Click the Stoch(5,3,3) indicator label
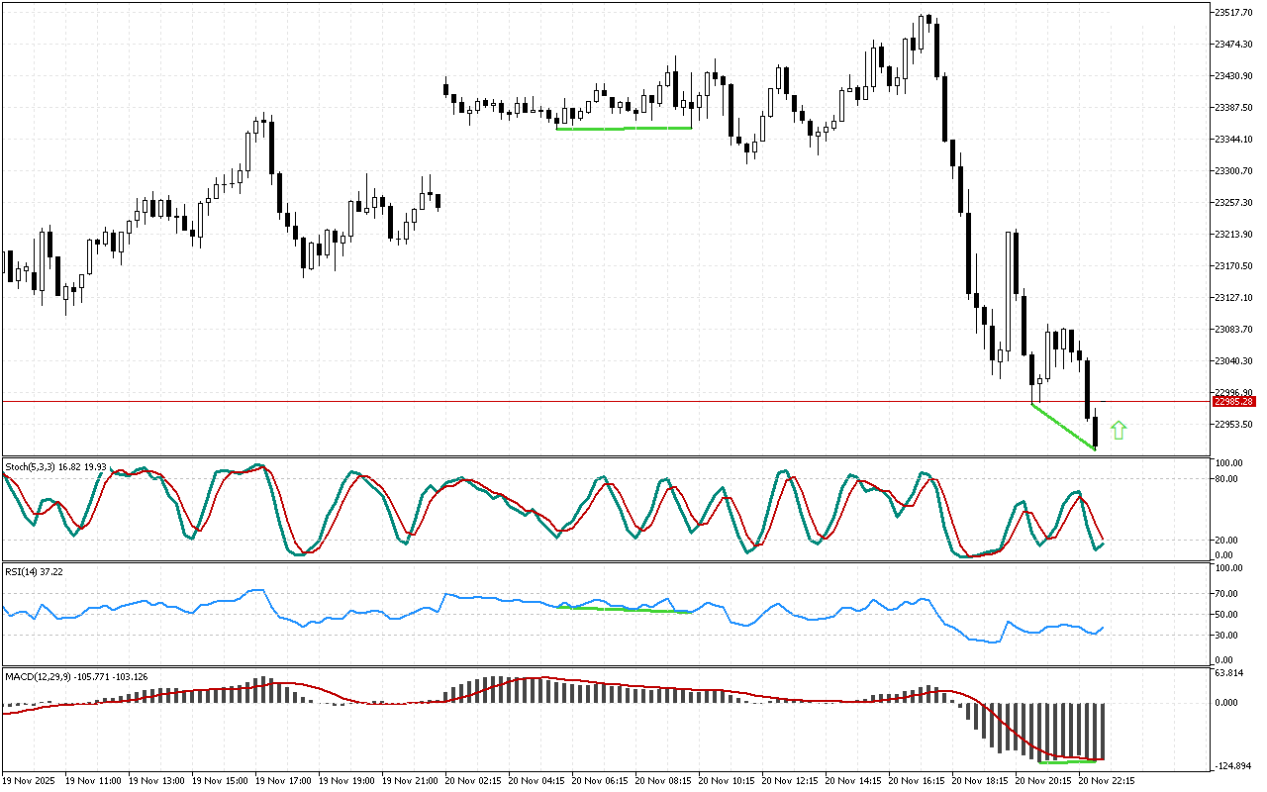1267x792 pixels. 55,466
